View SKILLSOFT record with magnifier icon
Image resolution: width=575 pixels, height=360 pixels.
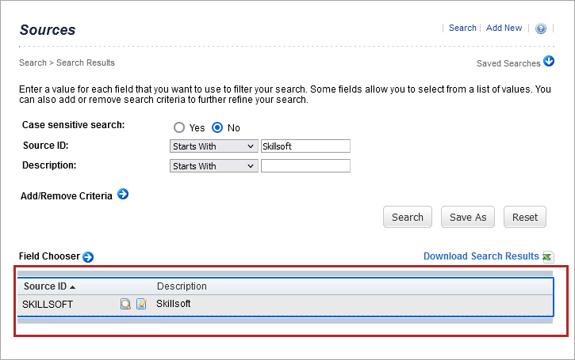126,304
